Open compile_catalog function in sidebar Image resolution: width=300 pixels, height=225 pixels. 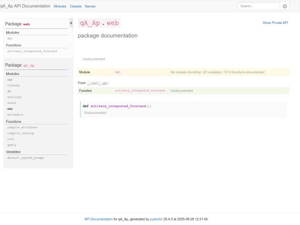[x=21, y=133]
